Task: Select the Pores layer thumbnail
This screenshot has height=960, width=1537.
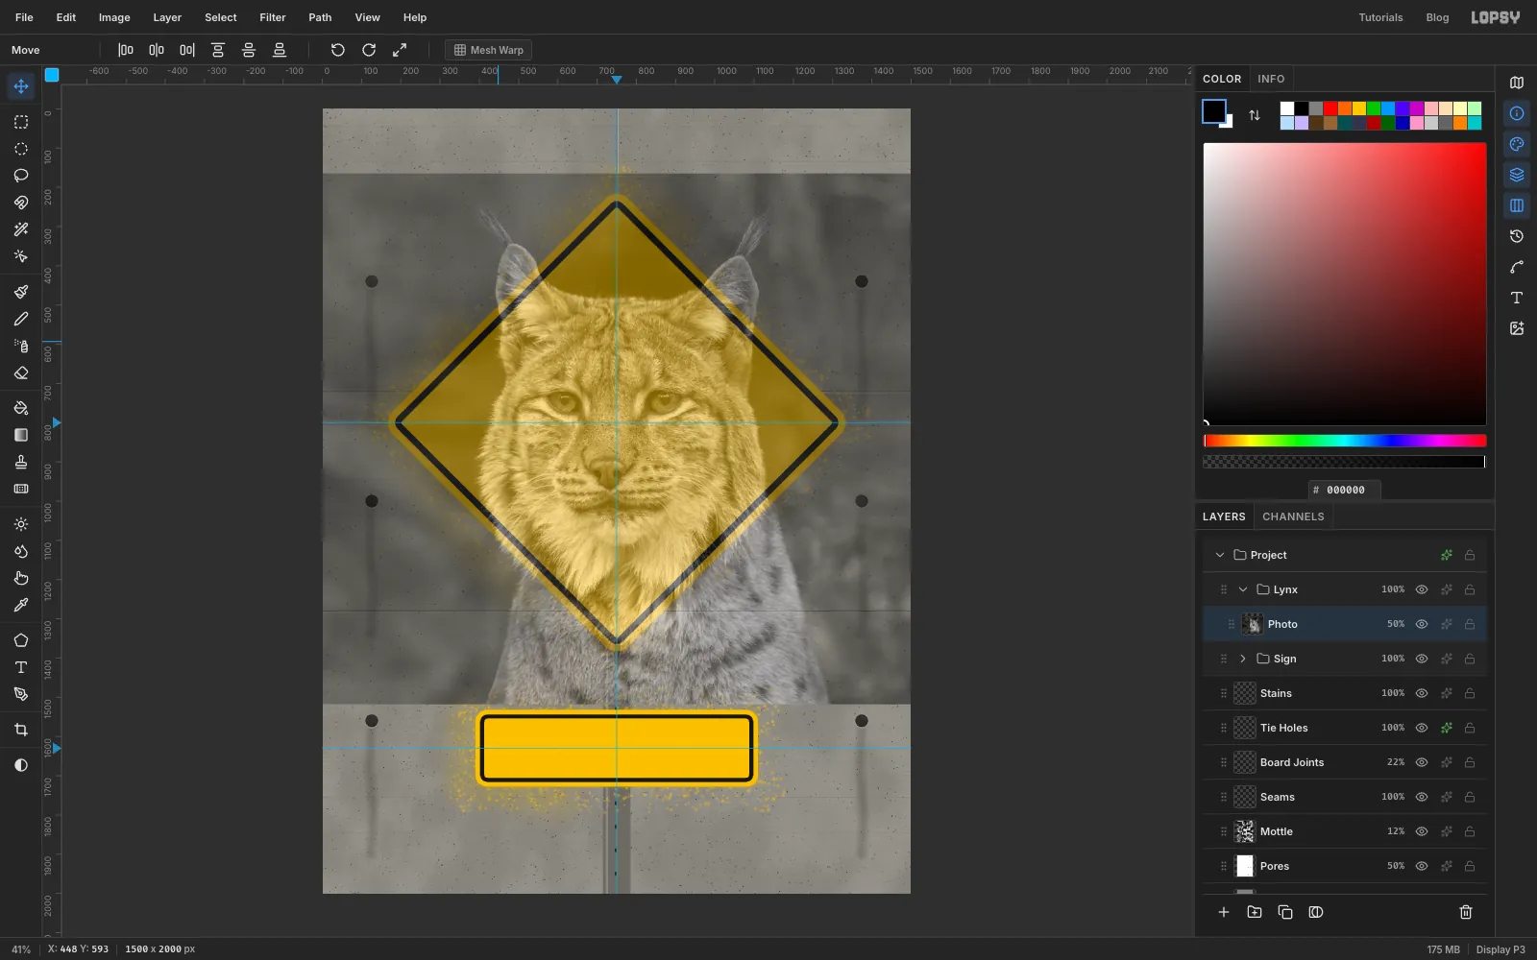Action: (x=1245, y=866)
